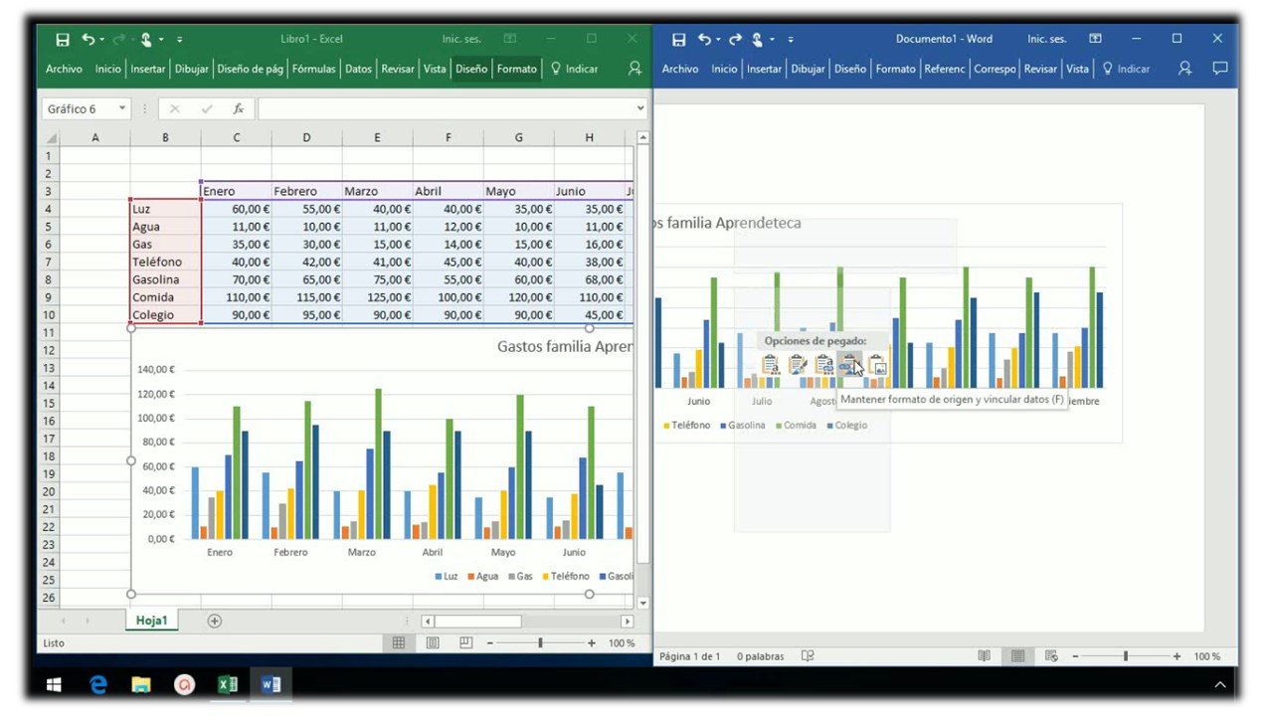Select column header D in Excel
The image size is (1273, 716).
click(306, 137)
